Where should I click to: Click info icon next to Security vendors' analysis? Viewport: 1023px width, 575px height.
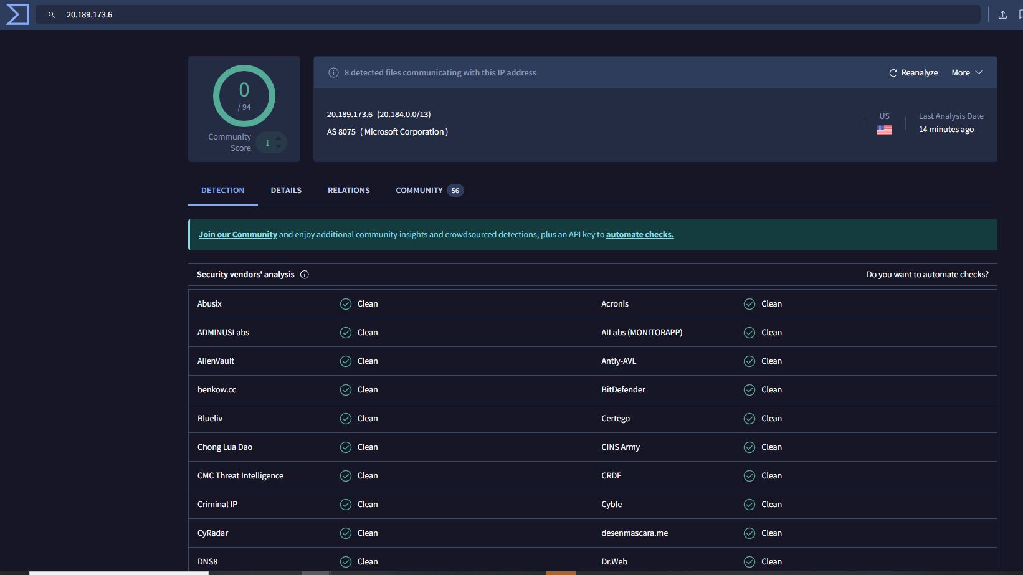click(305, 275)
